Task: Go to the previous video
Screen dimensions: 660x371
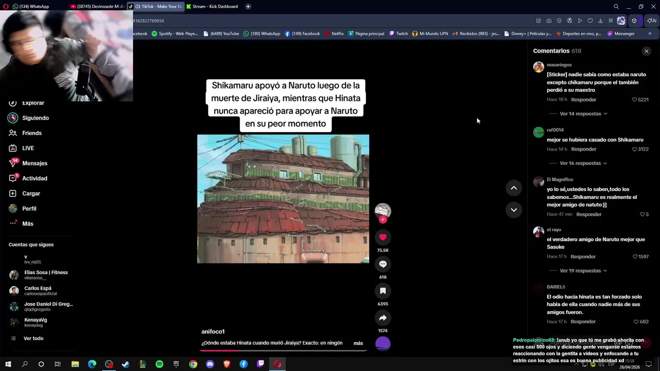Action: (514, 188)
